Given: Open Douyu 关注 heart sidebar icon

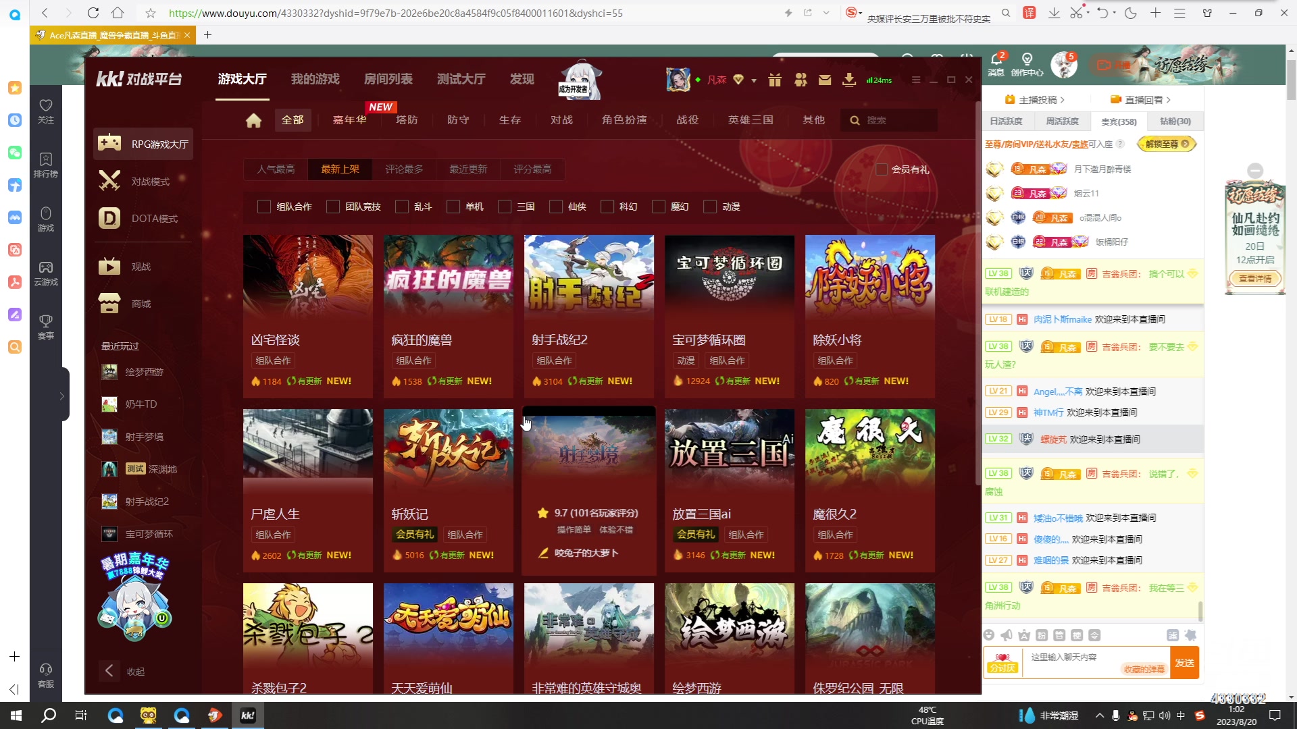Looking at the screenshot, I should coord(46,111).
